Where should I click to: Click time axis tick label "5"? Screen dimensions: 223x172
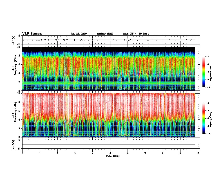[110, 153]
